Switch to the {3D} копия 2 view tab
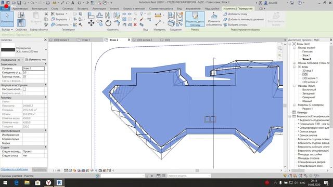333x187 pixels. (x=145, y=40)
